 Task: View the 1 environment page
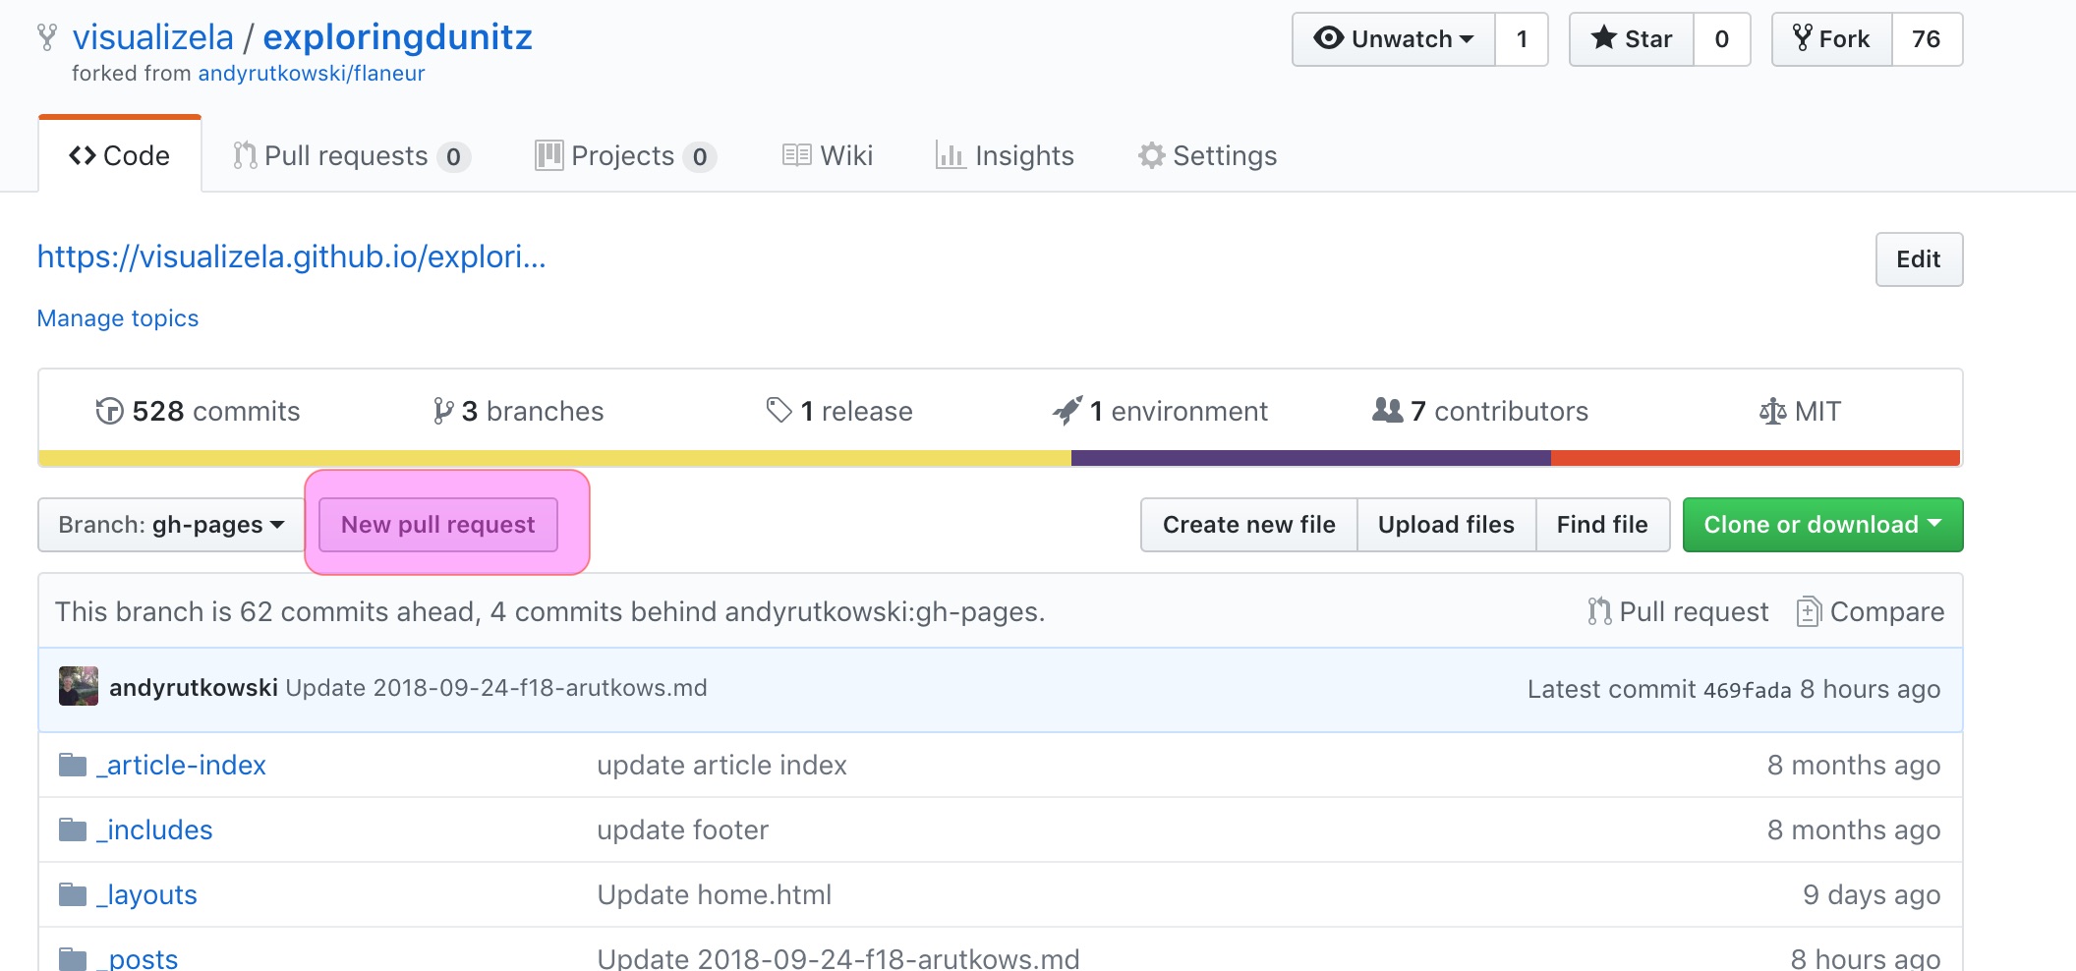[1160, 411]
